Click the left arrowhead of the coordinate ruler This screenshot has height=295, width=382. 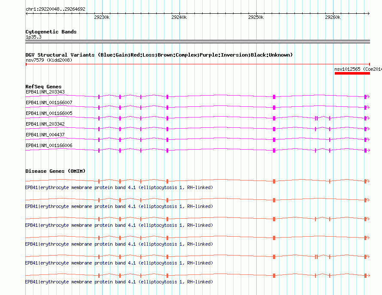tap(27, 13)
